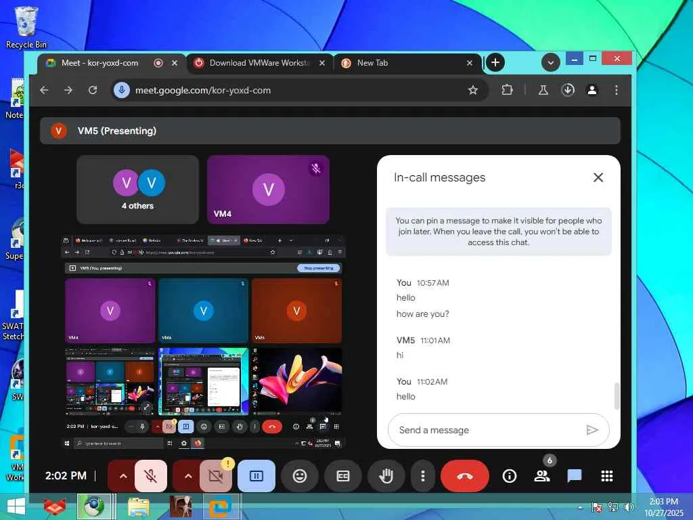Leave the call with red hang-up button
The height and width of the screenshot is (520, 693).
click(465, 476)
